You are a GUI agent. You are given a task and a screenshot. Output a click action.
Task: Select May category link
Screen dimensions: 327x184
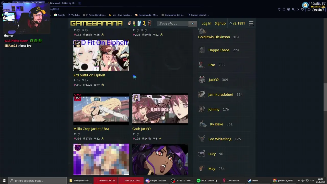pyautogui.click(x=212, y=169)
